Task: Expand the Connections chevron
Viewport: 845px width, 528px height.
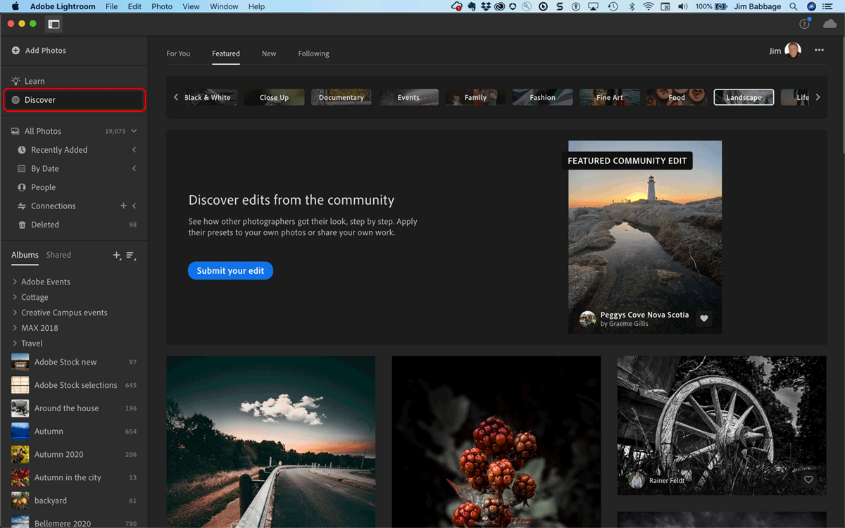Action: coord(134,206)
